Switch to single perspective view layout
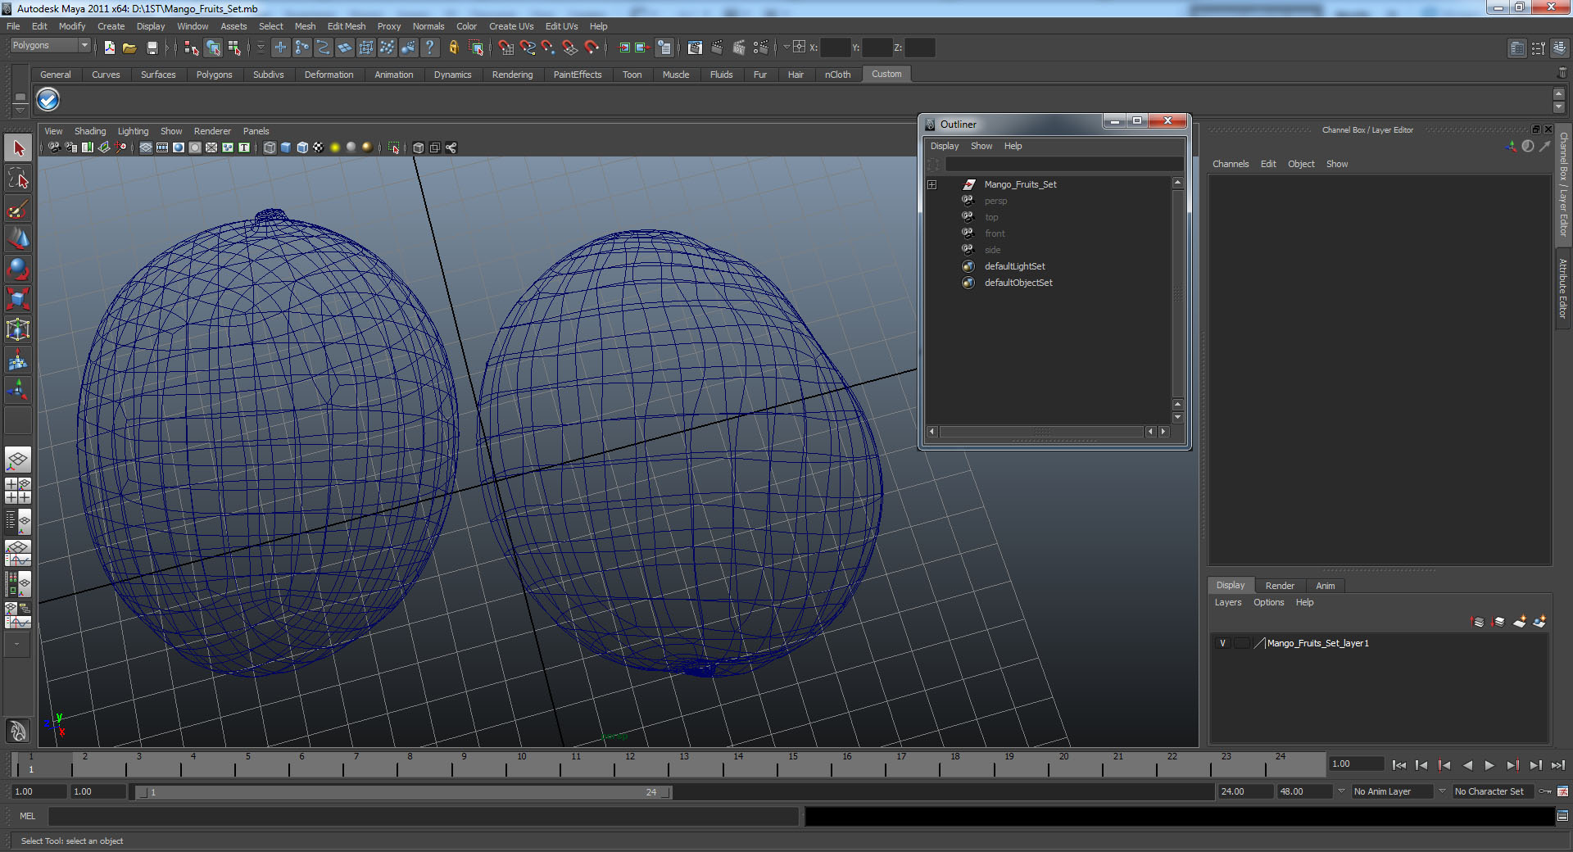 click(18, 460)
